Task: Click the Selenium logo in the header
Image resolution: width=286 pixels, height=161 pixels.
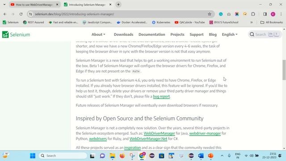Action: point(16,34)
